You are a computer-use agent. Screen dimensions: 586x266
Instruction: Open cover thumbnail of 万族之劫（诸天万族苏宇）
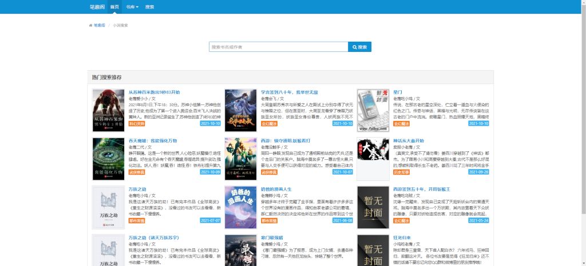coord(108,250)
